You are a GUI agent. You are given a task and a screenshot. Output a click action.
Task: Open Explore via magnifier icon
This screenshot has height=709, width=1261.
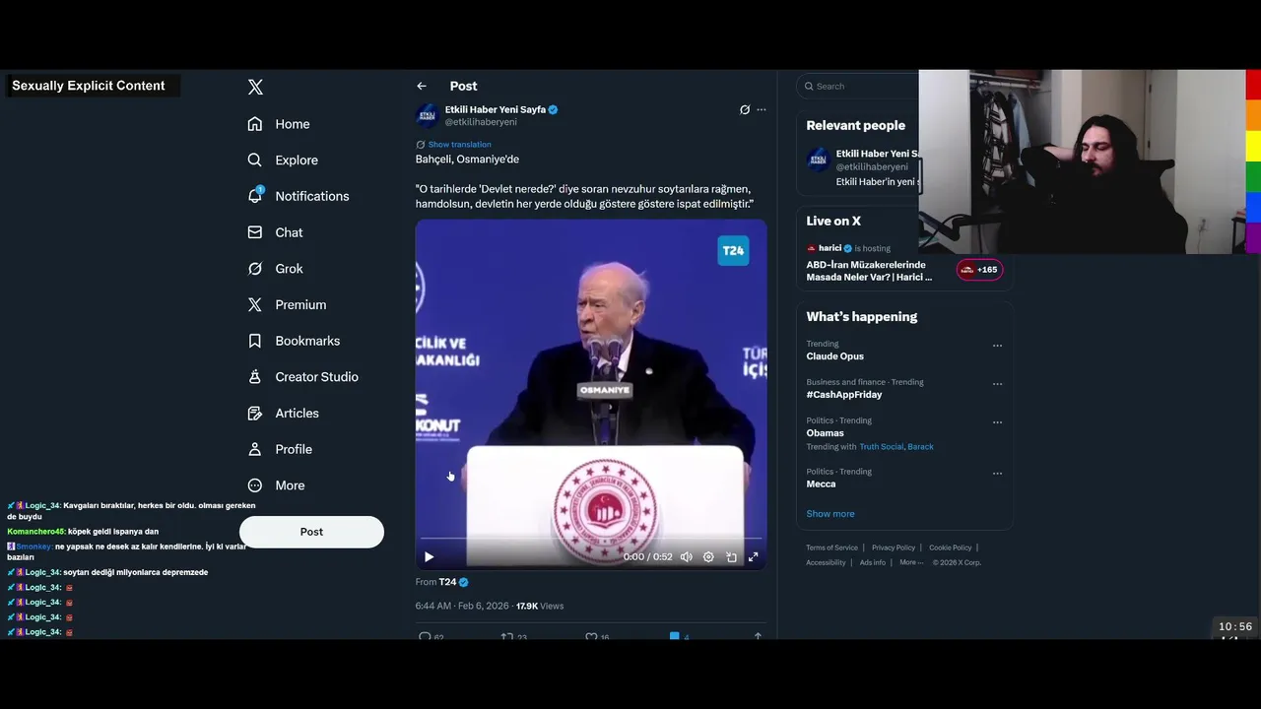pyautogui.click(x=255, y=160)
